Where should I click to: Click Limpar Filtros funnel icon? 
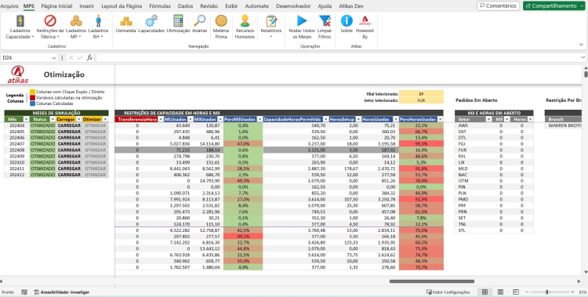point(325,20)
